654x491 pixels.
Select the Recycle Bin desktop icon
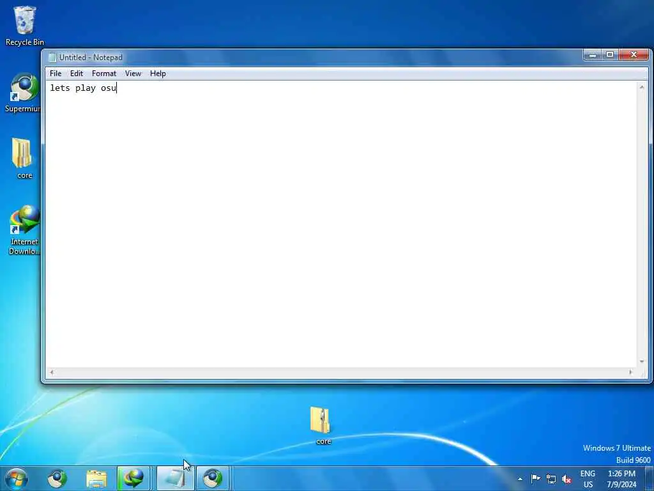pos(25,26)
